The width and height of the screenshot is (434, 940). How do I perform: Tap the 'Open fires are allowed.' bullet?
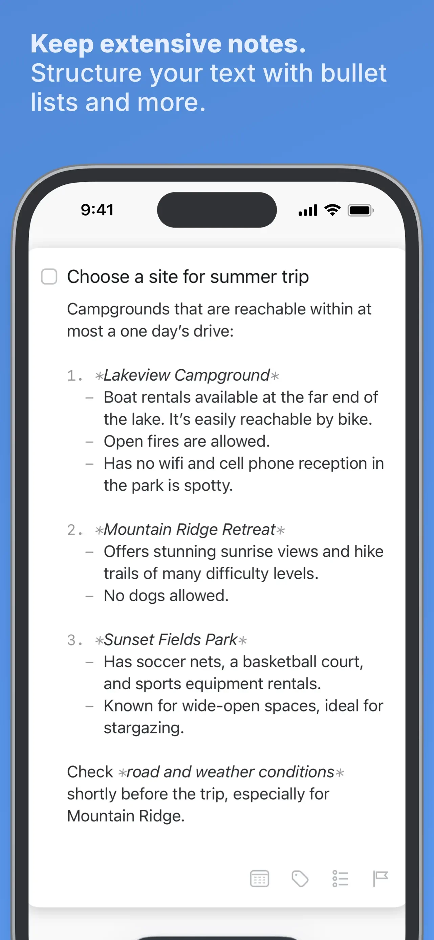tap(187, 442)
